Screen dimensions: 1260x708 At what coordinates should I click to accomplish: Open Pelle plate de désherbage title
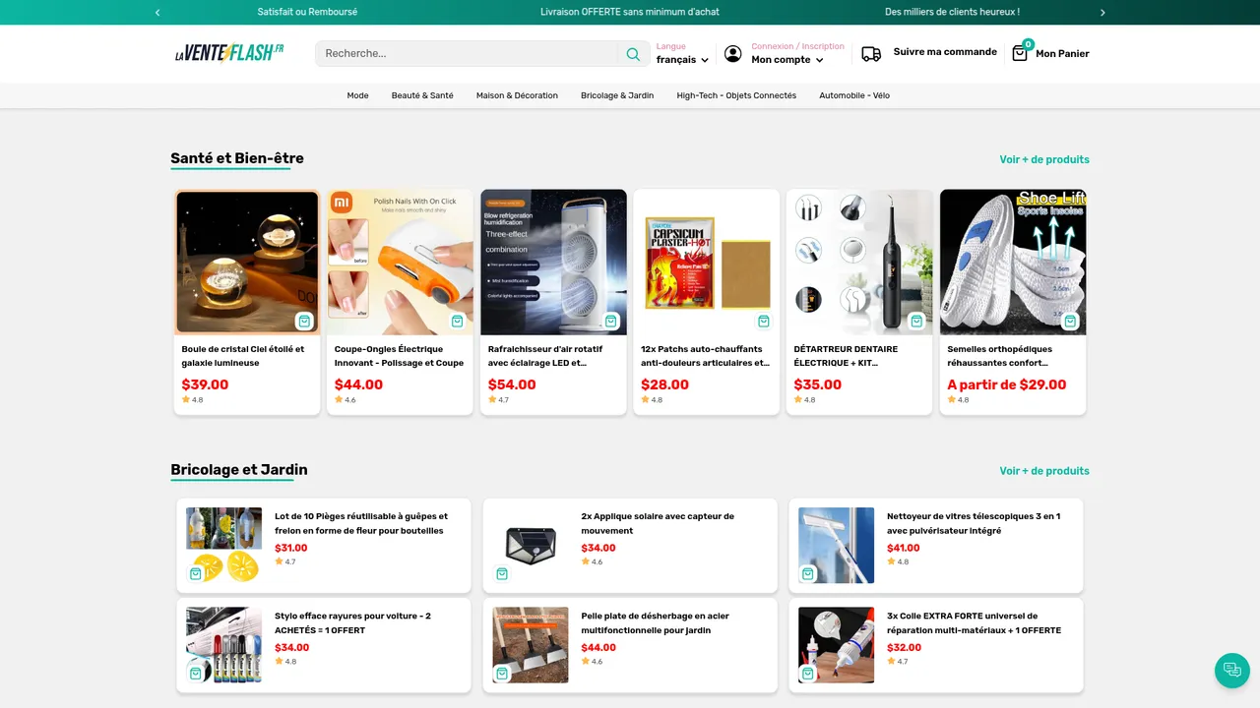click(655, 623)
